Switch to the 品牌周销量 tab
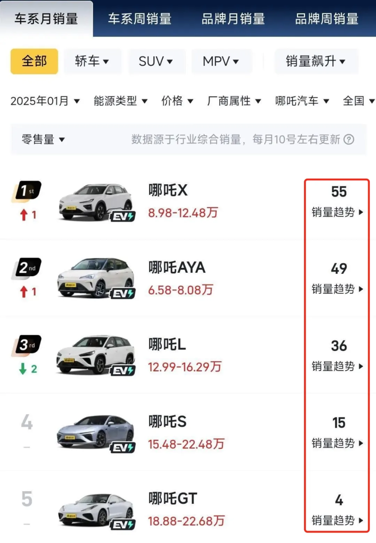Screen dimensions: 376x543 click(x=327, y=19)
